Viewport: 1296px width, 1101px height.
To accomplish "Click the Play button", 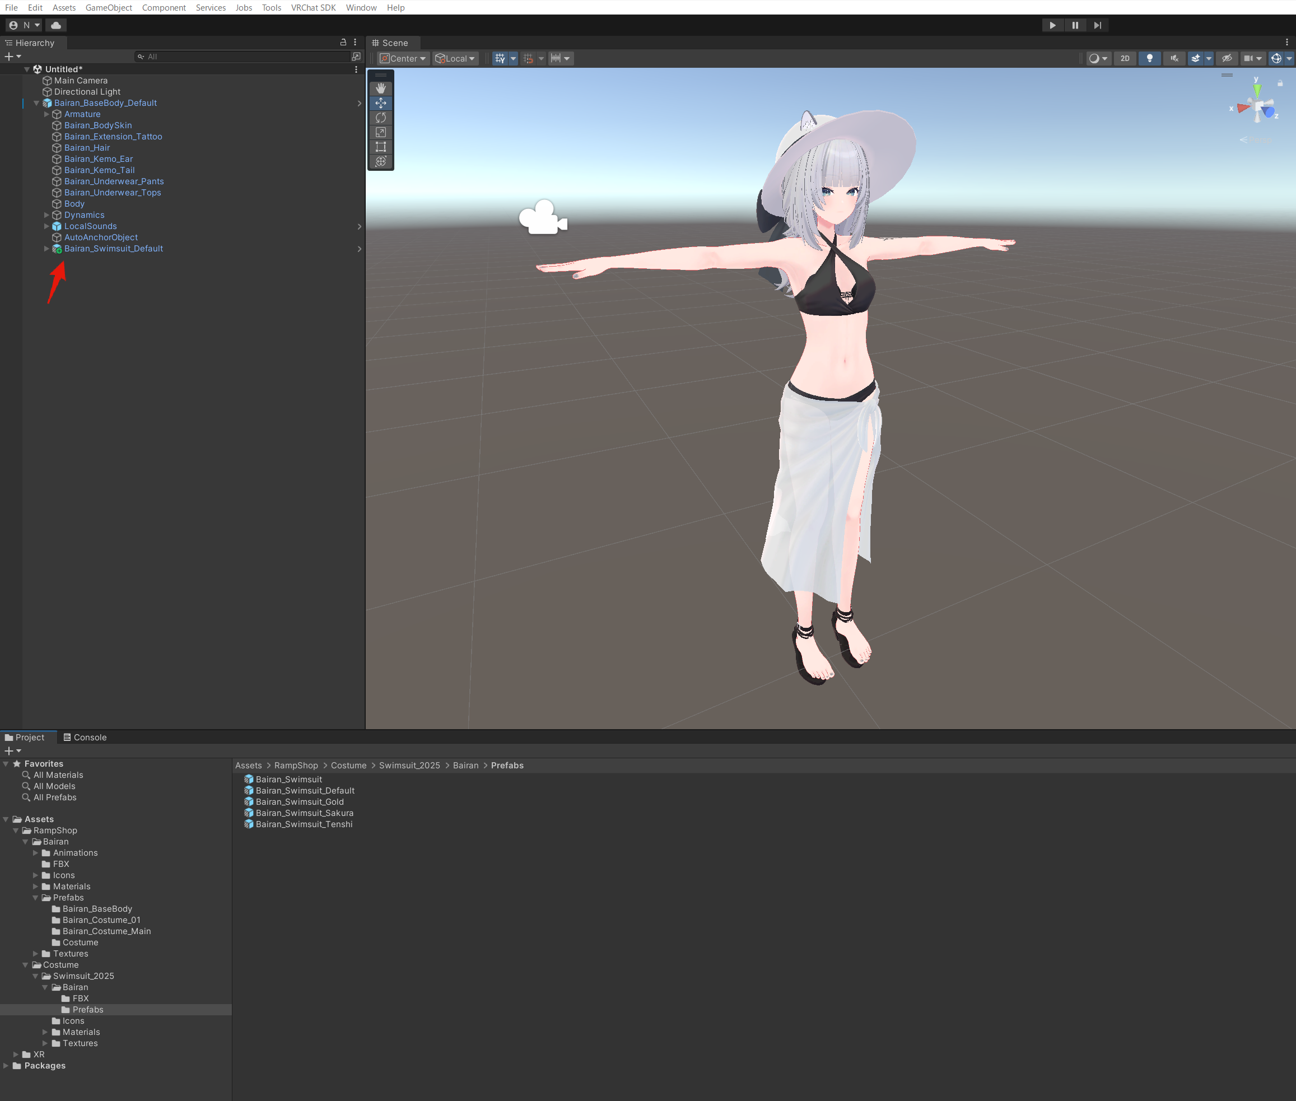I will click(x=1052, y=25).
